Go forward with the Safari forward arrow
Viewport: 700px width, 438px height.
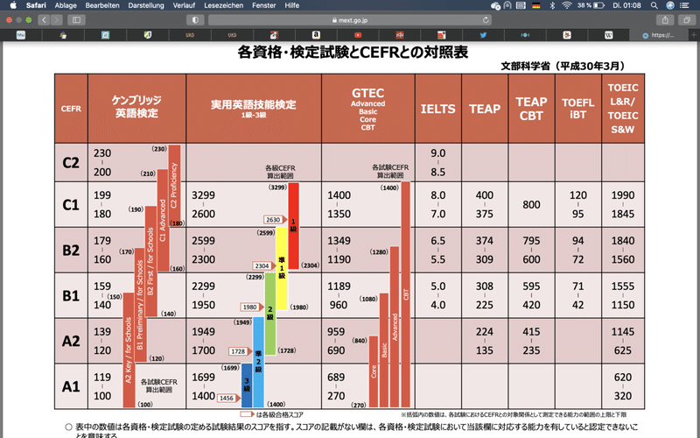[56, 19]
